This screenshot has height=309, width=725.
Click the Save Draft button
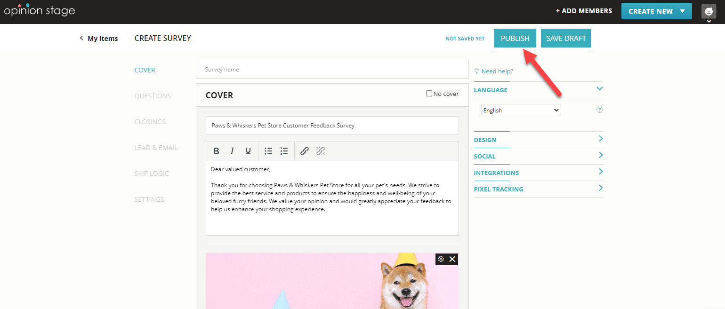click(565, 39)
